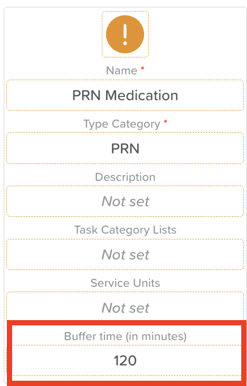
Task: Click the red asterisk beside Type Category
Action: (166, 122)
